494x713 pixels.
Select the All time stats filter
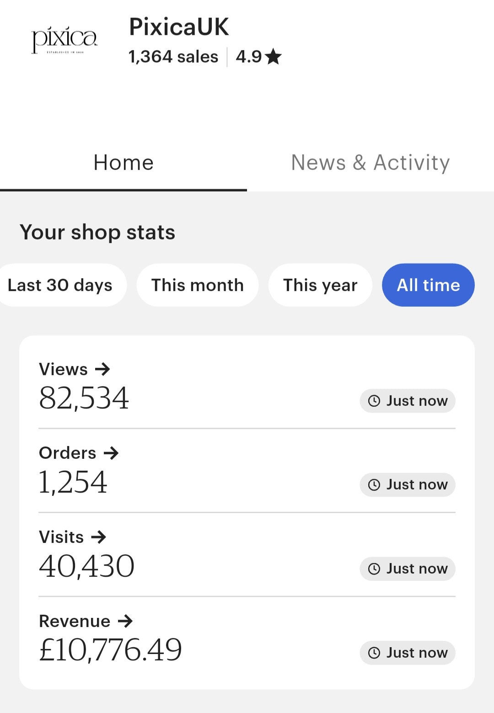pyautogui.click(x=428, y=285)
